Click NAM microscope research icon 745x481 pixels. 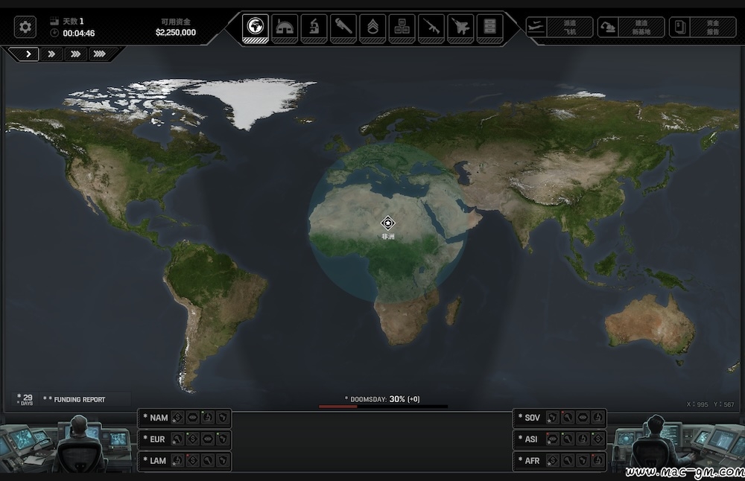coord(208,418)
